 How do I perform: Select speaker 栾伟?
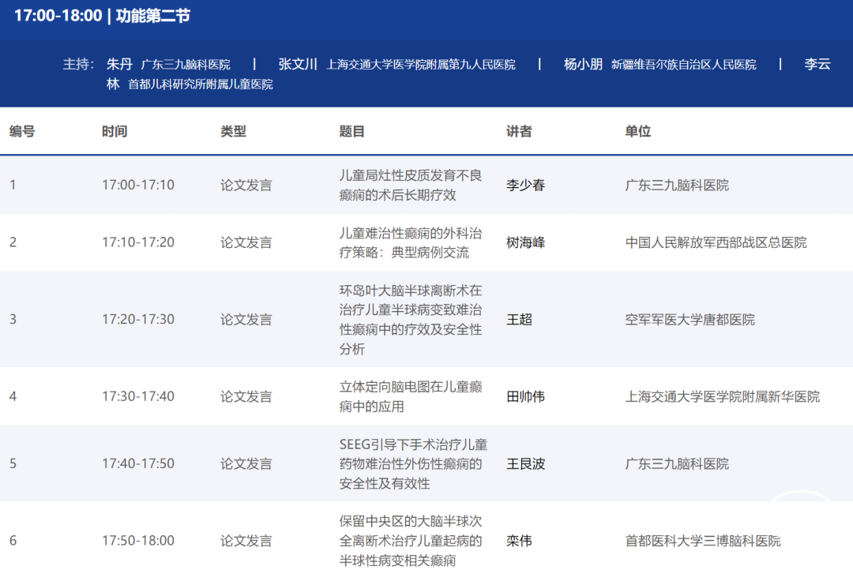click(519, 541)
